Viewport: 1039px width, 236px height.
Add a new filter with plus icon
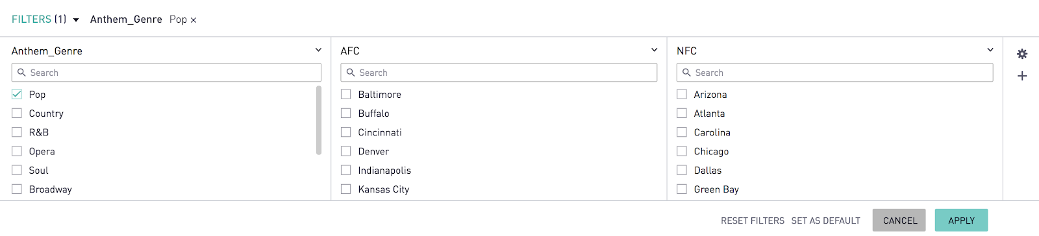[x=1022, y=76]
